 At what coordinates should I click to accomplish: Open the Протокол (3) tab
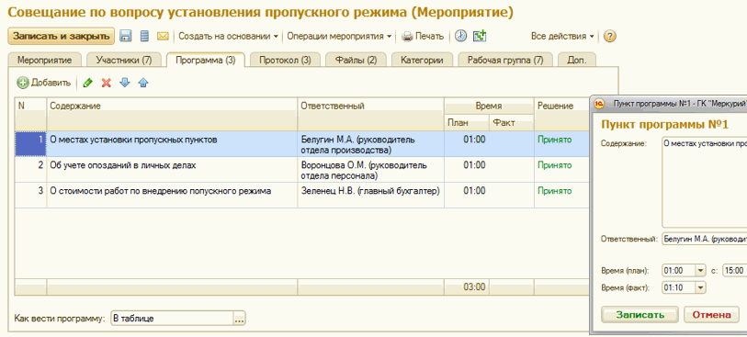click(x=285, y=61)
